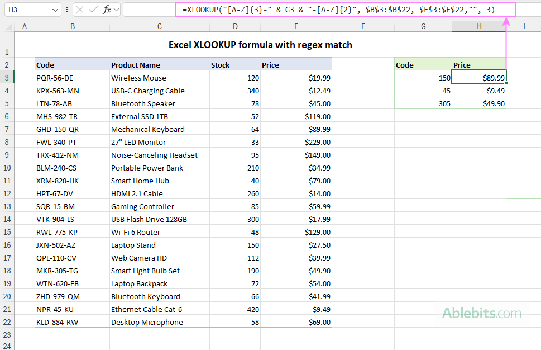Click the three-dot separator next to the Name Box
The width and height of the screenshot is (541, 350).
click(x=66, y=10)
